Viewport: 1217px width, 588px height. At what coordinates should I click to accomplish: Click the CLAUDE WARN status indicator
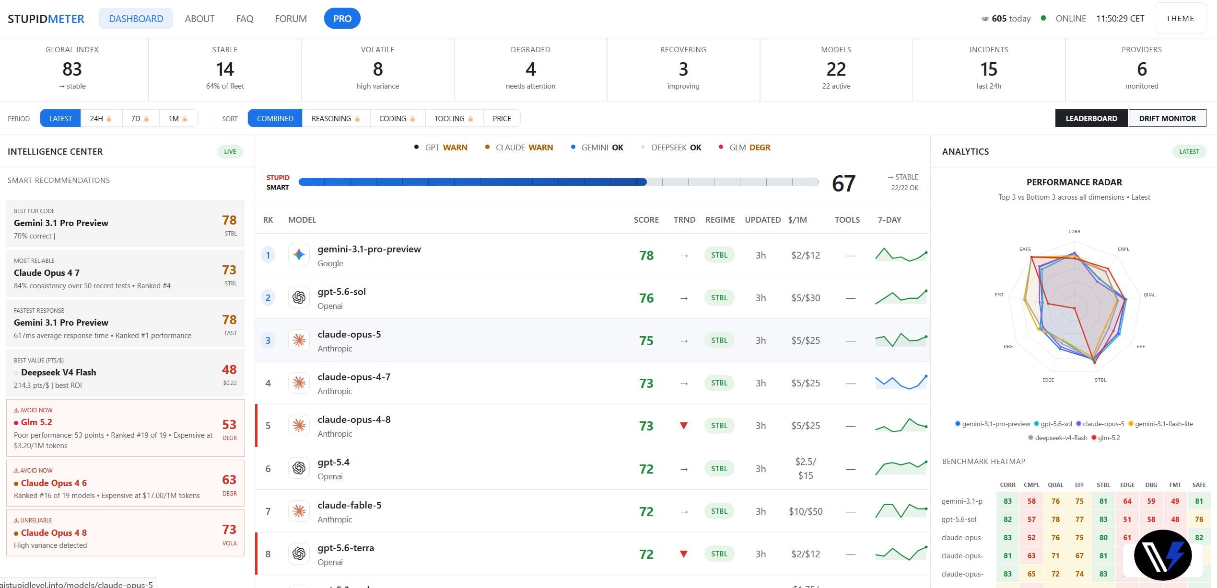519,147
